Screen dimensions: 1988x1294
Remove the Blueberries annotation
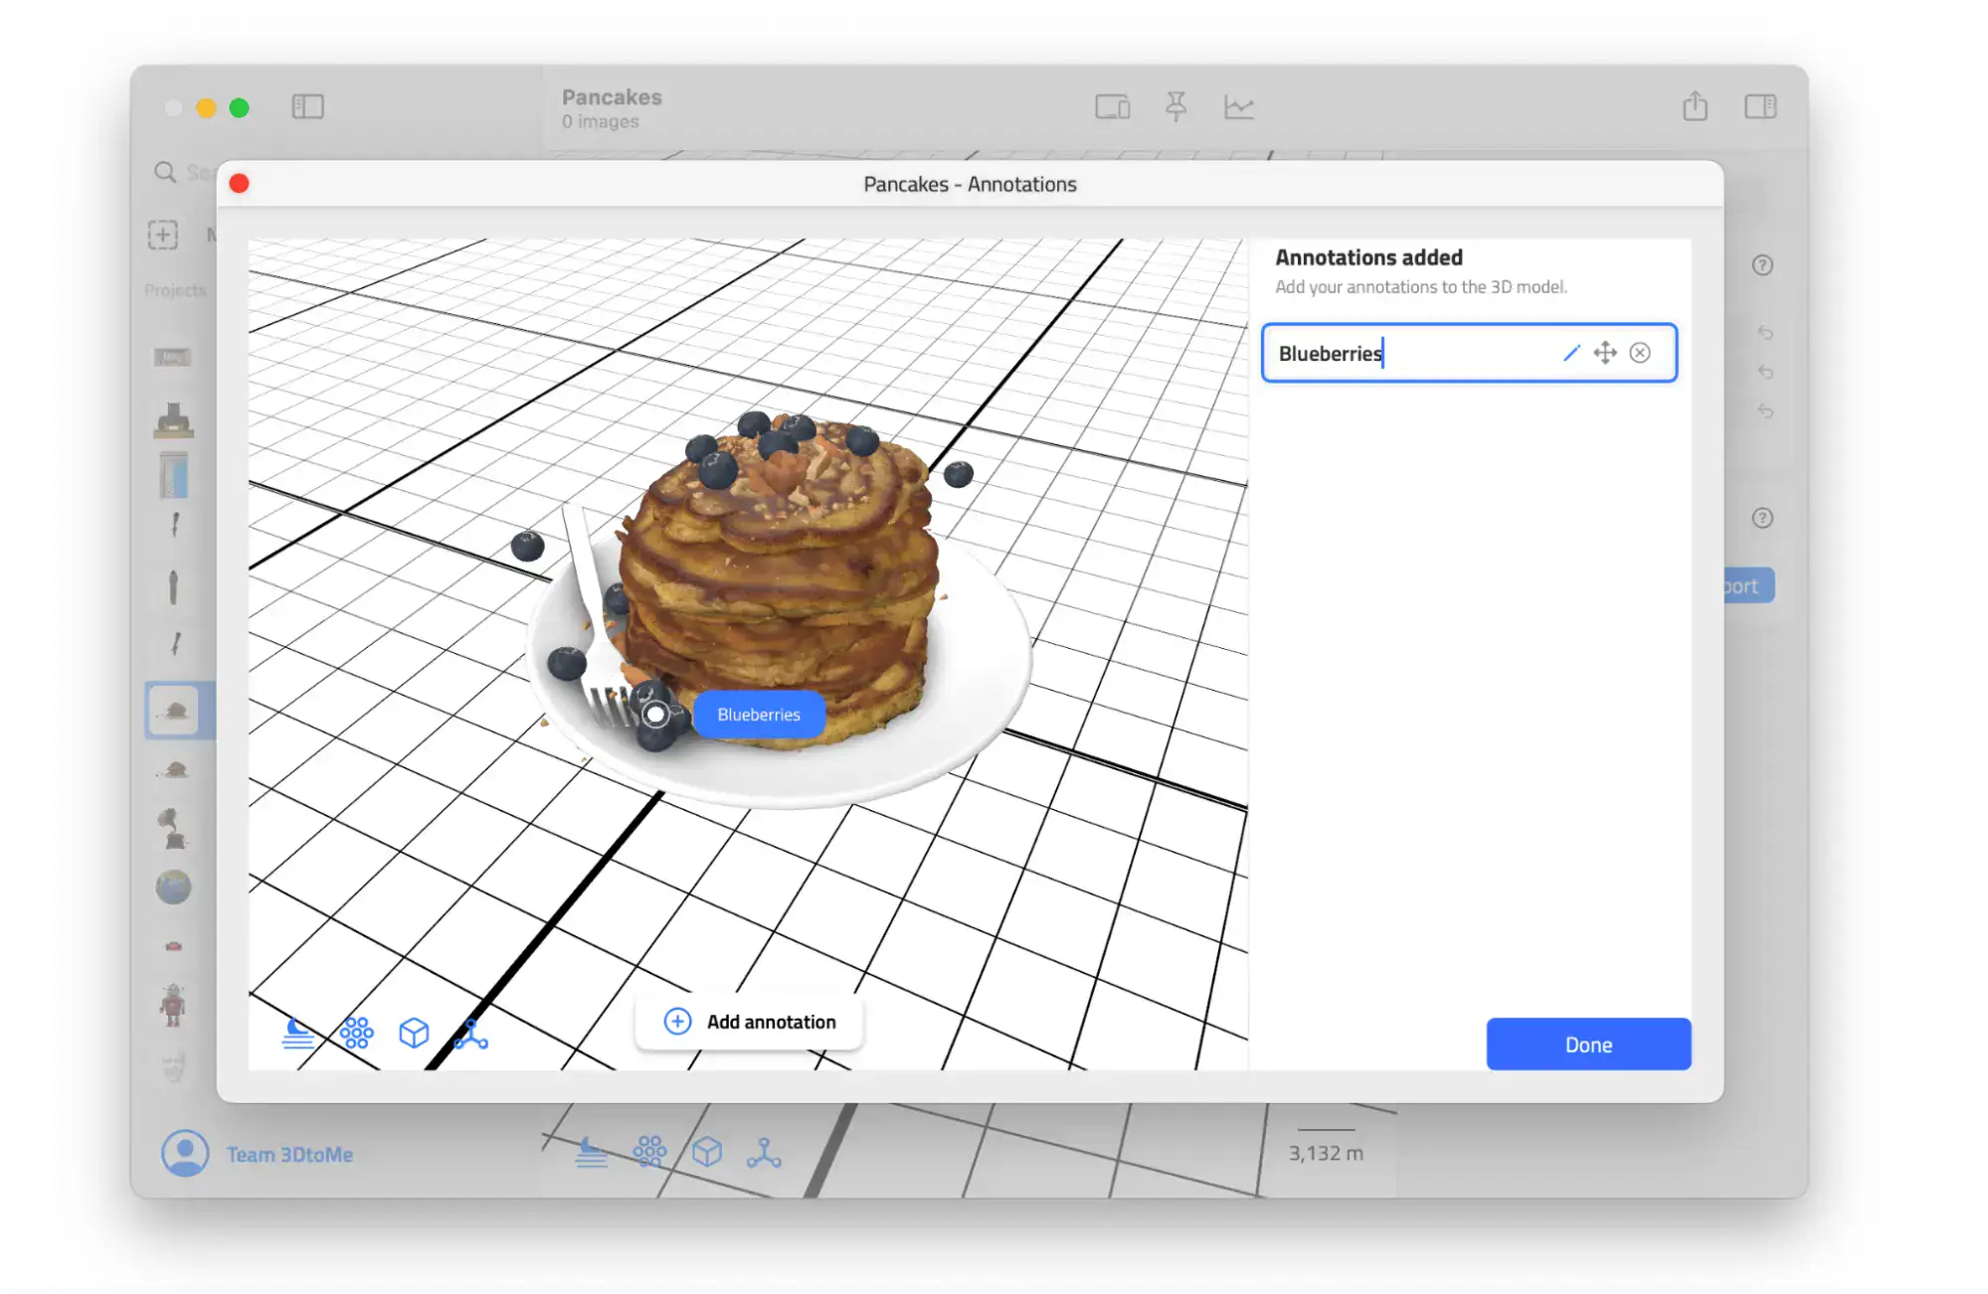pyautogui.click(x=1639, y=352)
